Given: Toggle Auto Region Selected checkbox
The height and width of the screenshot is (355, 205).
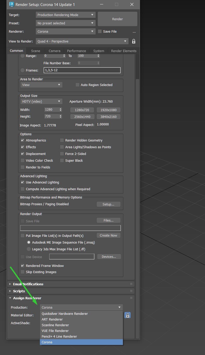Looking at the screenshot, I should (x=77, y=85).
